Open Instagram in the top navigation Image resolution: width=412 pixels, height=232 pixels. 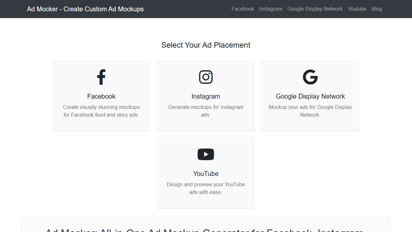(271, 9)
